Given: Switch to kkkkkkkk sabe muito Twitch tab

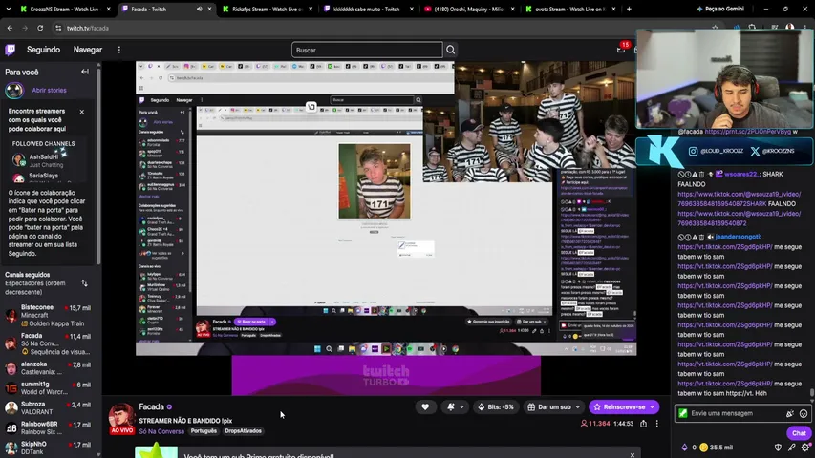Looking at the screenshot, I should click(366, 9).
